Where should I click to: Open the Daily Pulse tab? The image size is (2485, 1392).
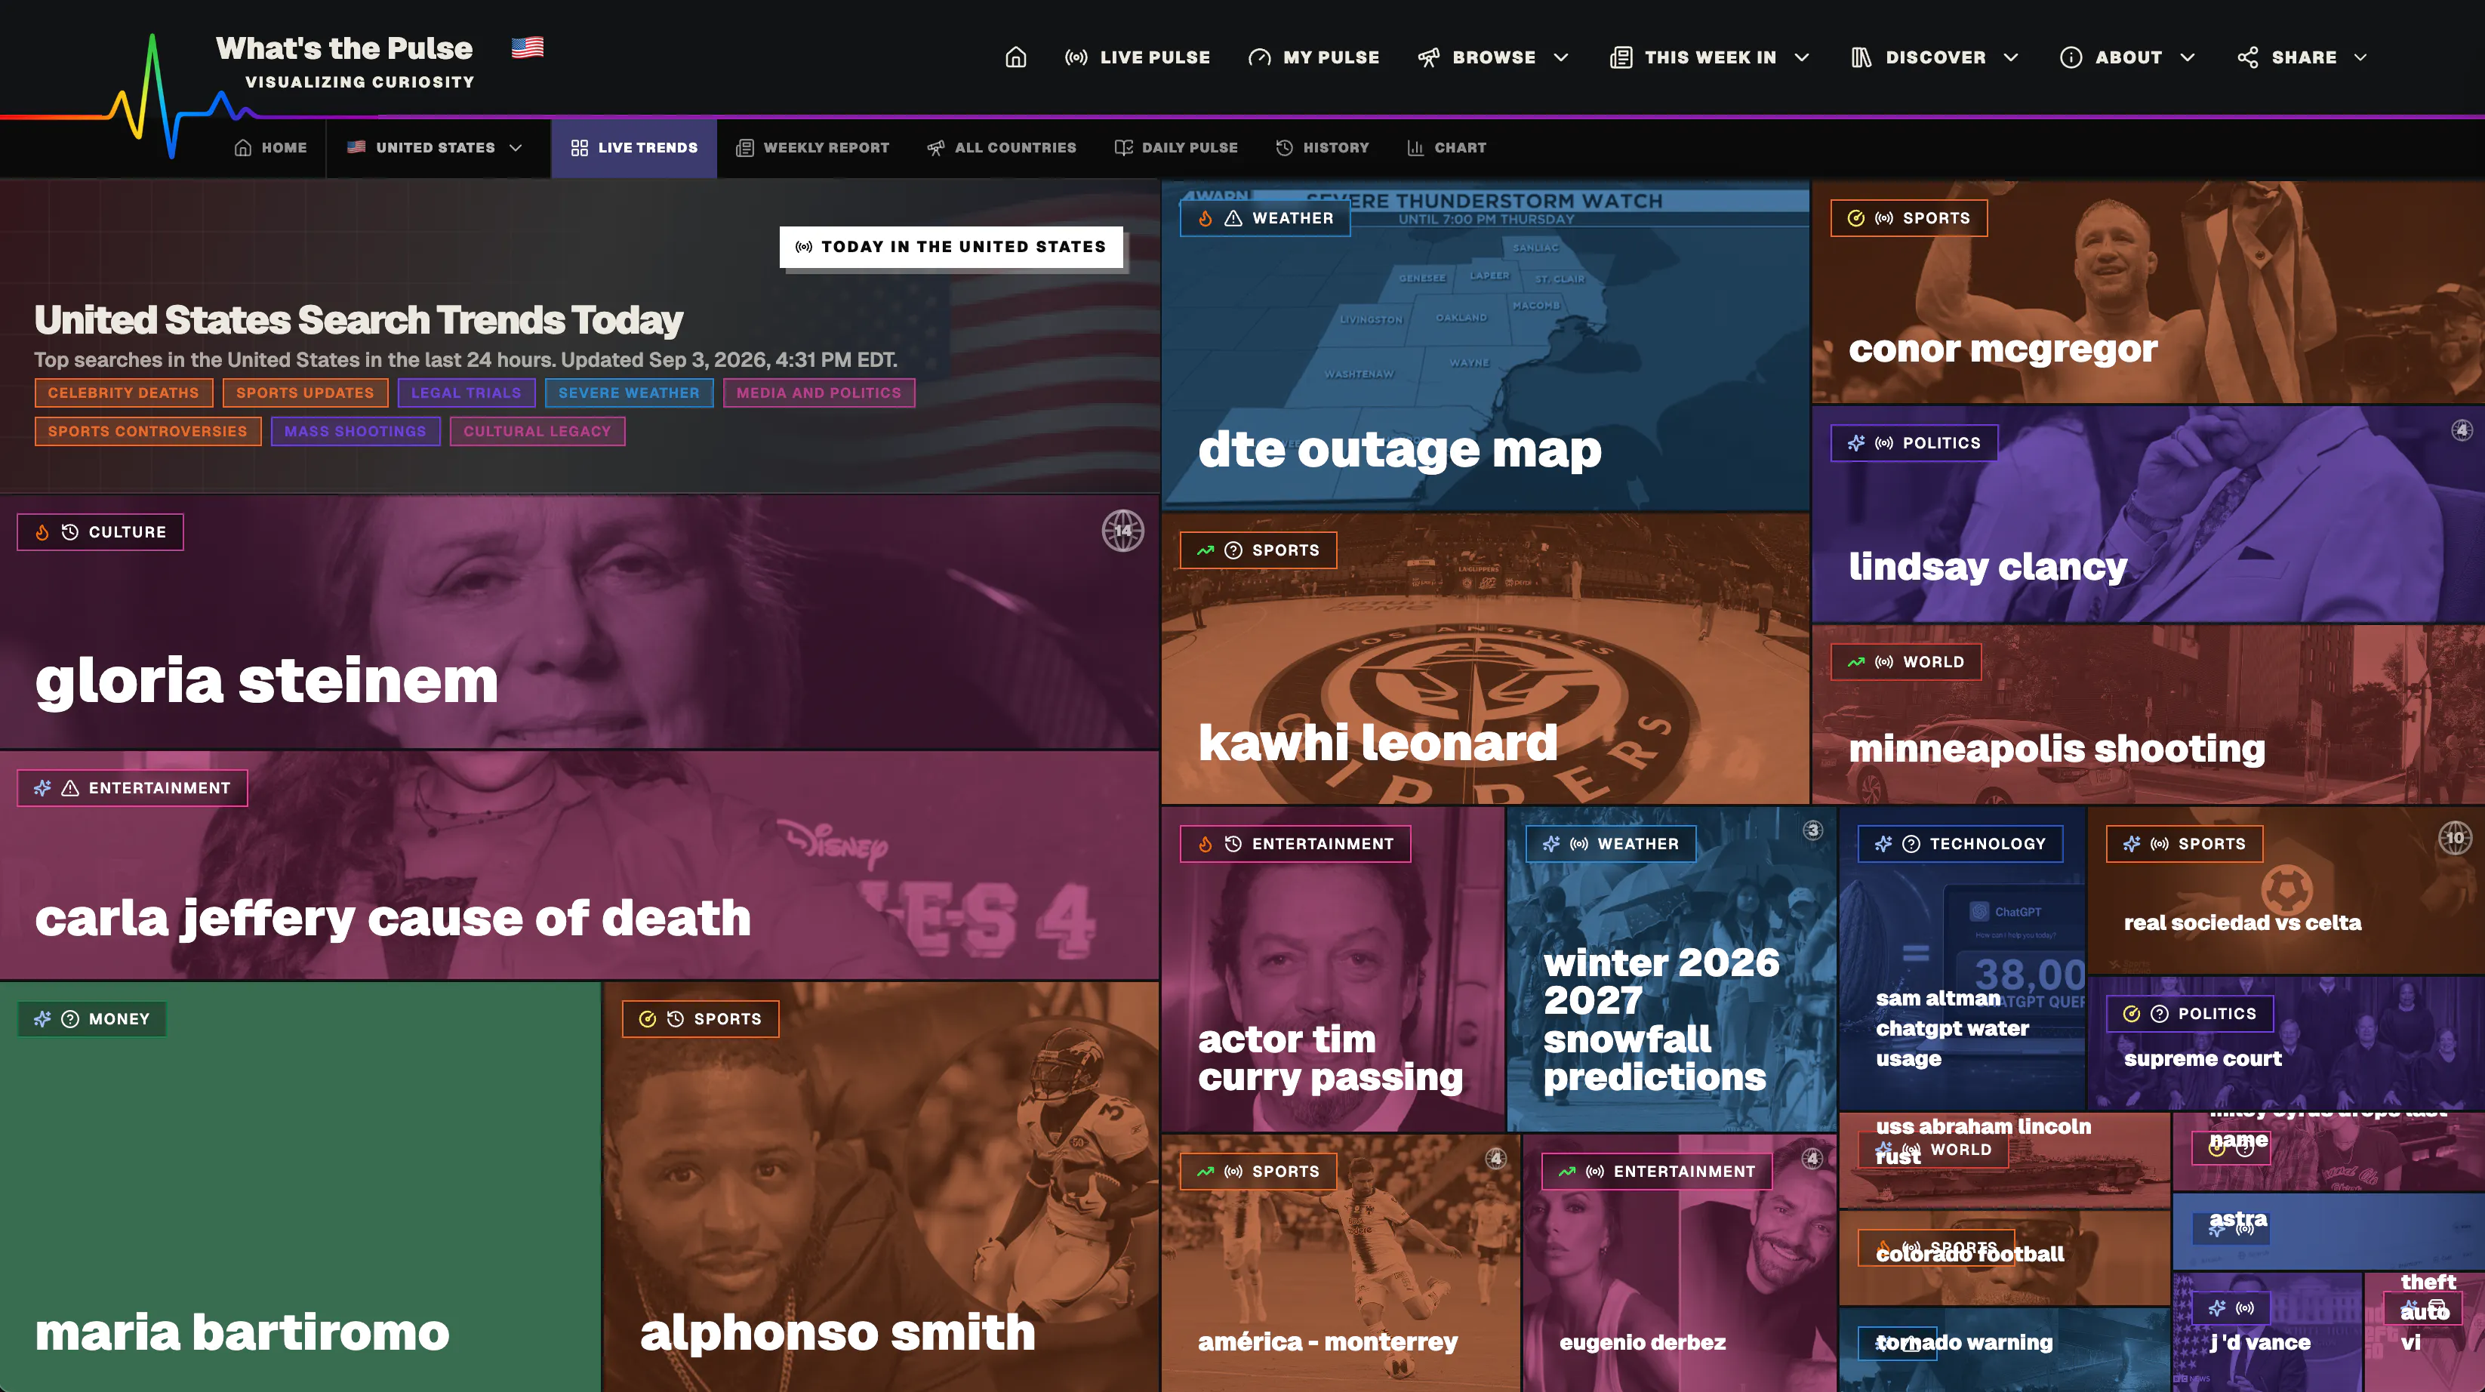tap(1176, 148)
